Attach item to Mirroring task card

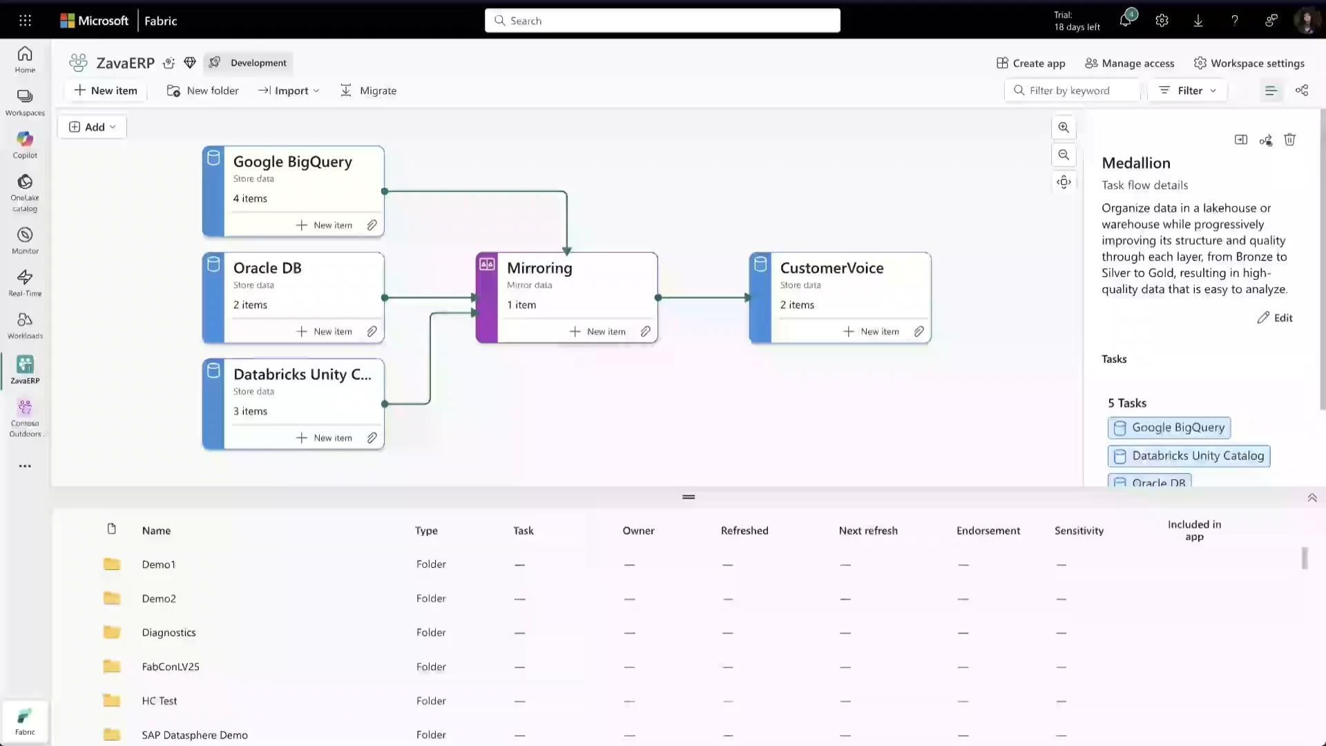pos(645,332)
